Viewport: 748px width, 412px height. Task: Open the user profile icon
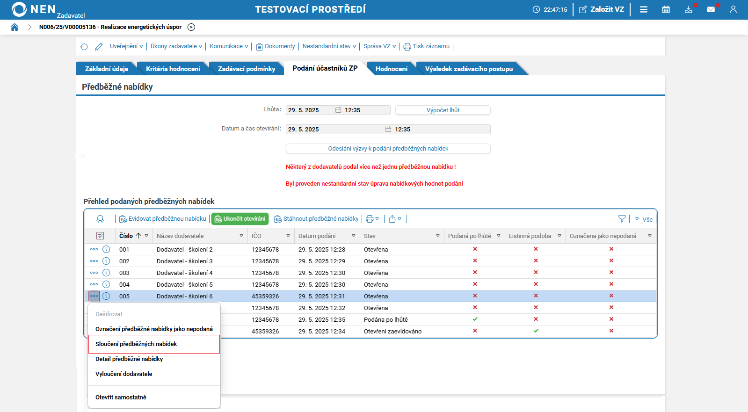(733, 9)
